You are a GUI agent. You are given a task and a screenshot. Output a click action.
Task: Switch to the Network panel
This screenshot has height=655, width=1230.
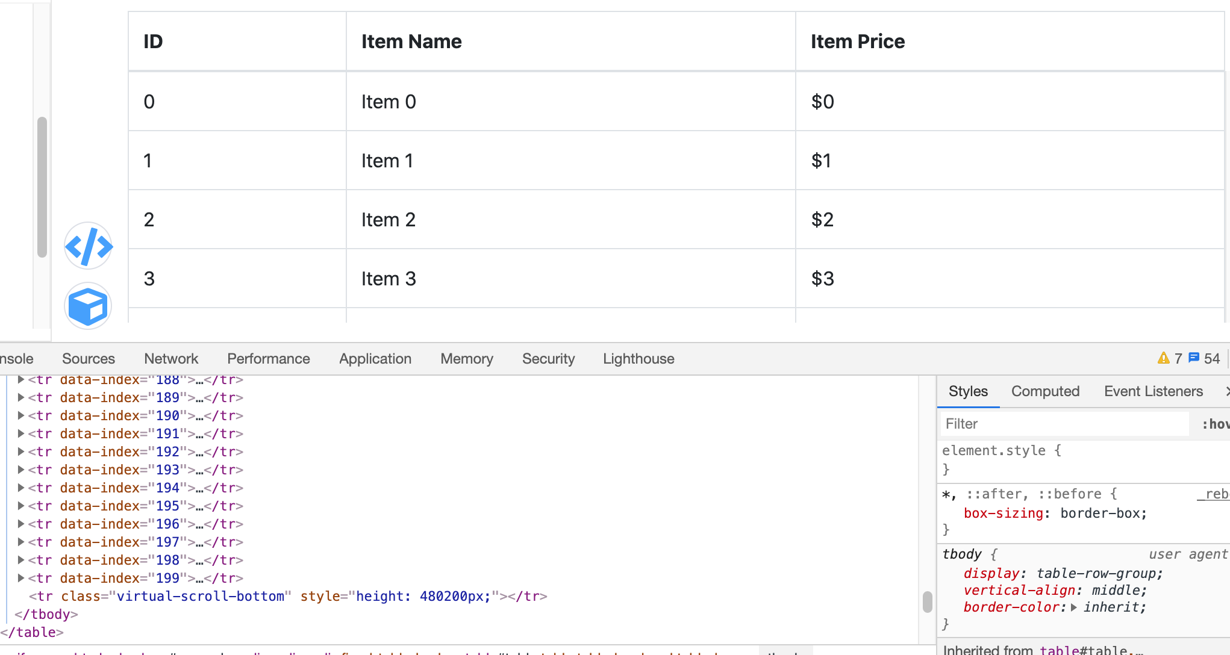click(170, 358)
